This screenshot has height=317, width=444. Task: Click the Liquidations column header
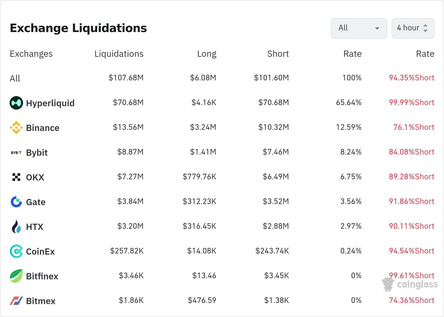coord(119,54)
